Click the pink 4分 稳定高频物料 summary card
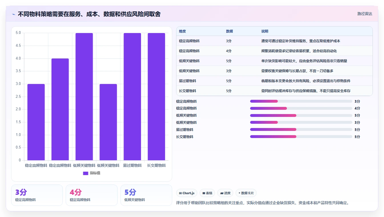Viewport: 384px width, 217px height. (x=92, y=195)
